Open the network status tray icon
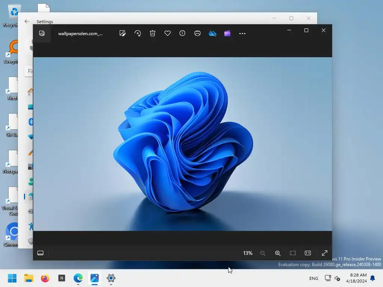Viewport: 383px width, 287px height. (328, 278)
